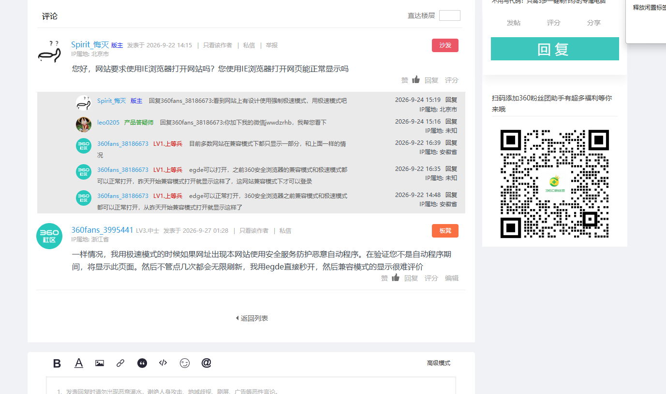
Task: Click leo0205's avatar in sub-comments
Action: [x=84, y=124]
